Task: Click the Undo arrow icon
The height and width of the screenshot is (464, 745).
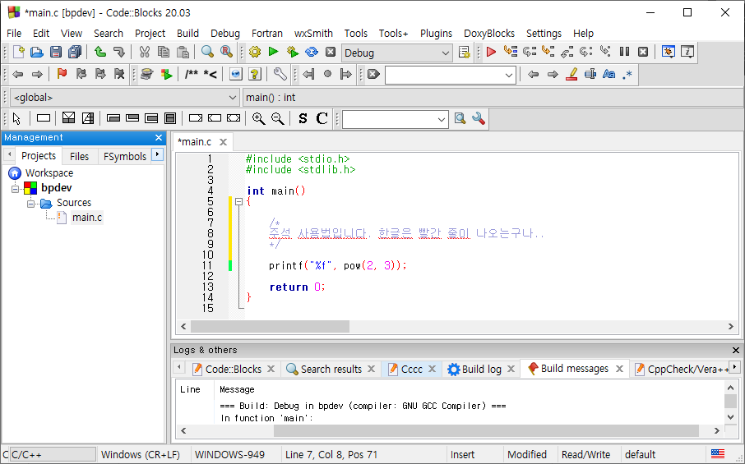Action: pos(99,52)
